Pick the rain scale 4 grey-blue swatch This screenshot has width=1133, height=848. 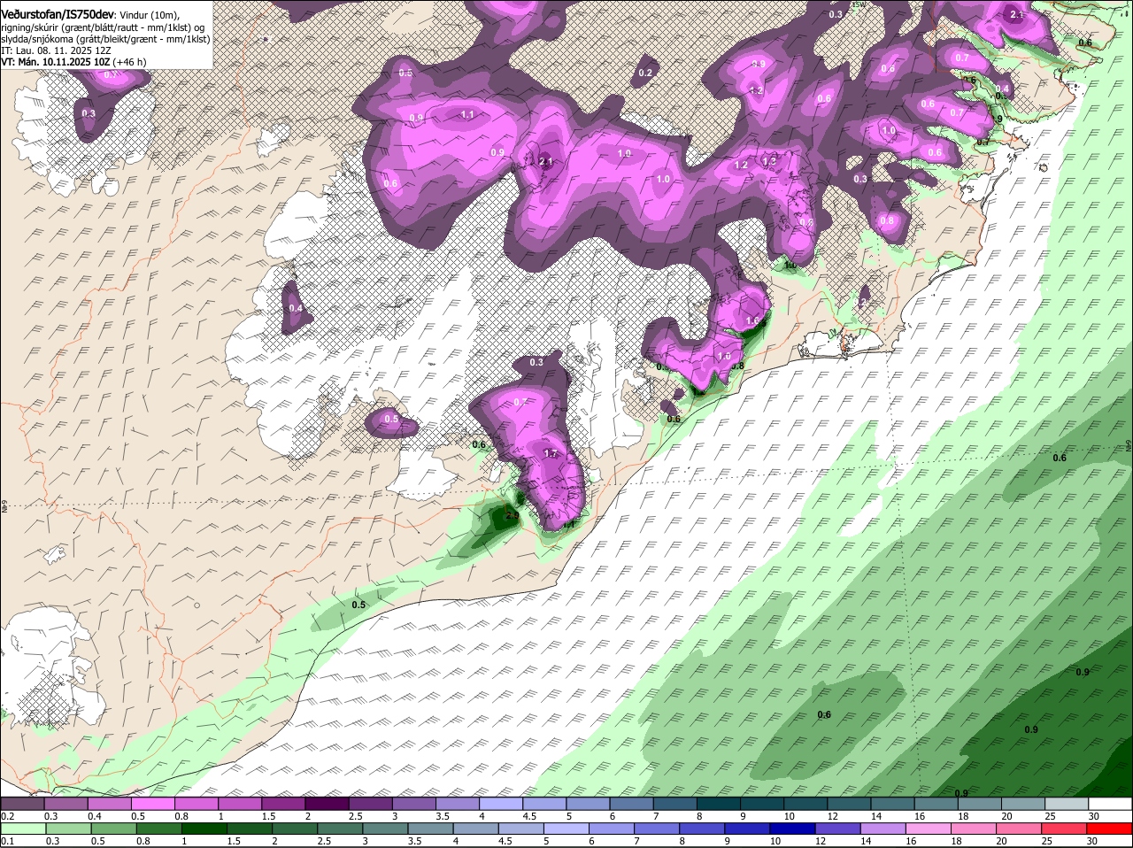(x=476, y=829)
